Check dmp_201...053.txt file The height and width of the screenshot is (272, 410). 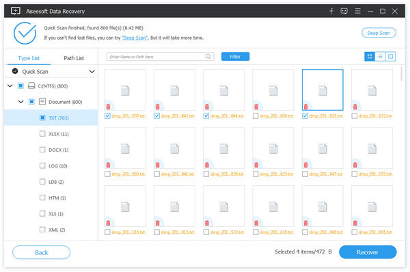(354, 174)
